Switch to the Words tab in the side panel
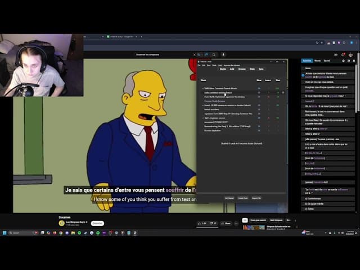This screenshot has width=360, height=270. [317, 61]
